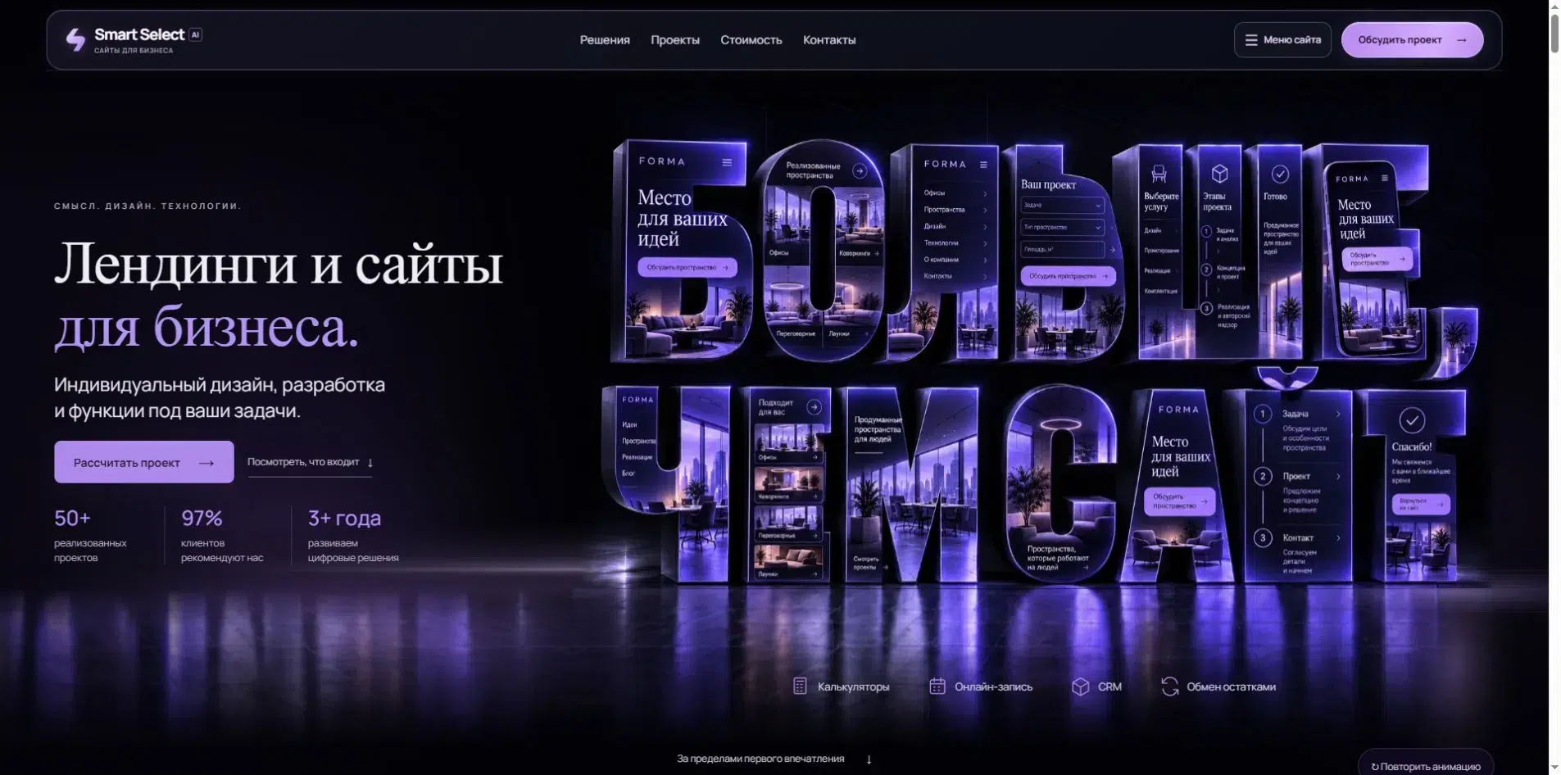This screenshot has width=1561, height=775.
Task: Go to the Проекты section
Action: pyautogui.click(x=675, y=40)
